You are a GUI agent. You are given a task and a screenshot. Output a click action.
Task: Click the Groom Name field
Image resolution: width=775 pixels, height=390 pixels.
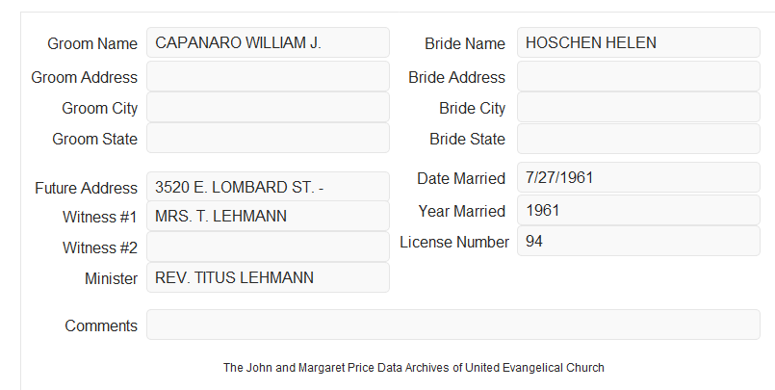268,42
